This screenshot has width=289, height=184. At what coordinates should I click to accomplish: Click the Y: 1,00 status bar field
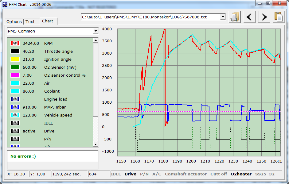(40, 174)
